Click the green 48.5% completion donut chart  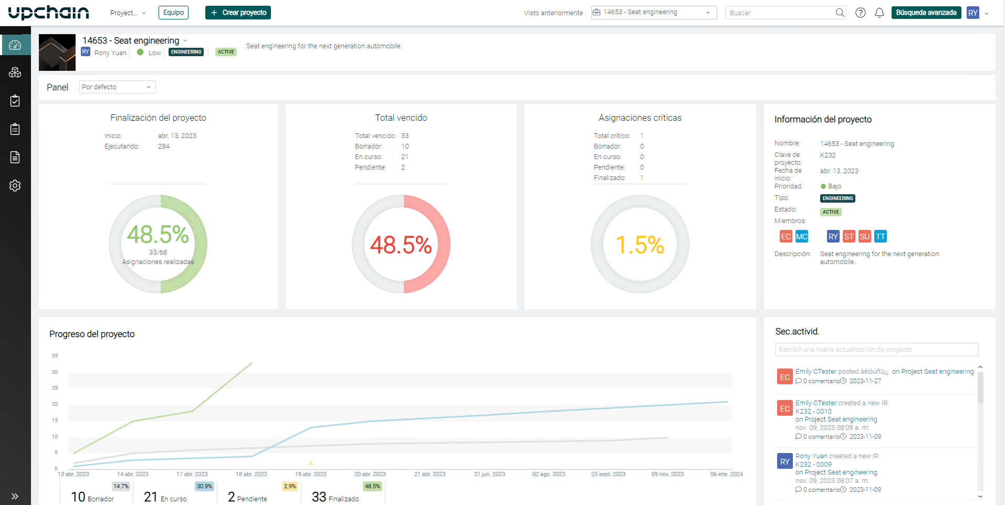click(x=158, y=244)
